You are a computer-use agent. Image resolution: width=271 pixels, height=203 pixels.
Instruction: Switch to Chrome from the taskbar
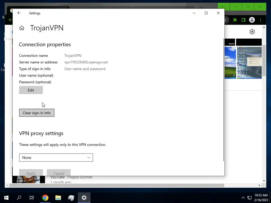45,198
